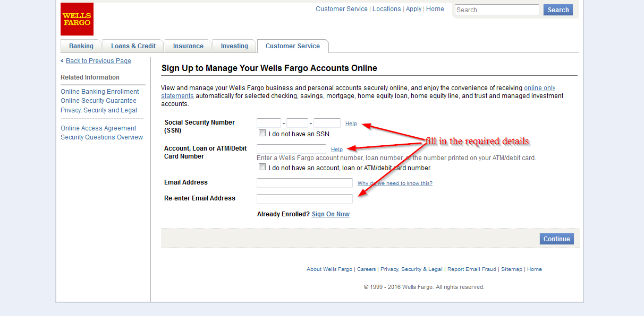Open Help link beside SSN fields
Screen dimensions: 644x316
click(351, 124)
